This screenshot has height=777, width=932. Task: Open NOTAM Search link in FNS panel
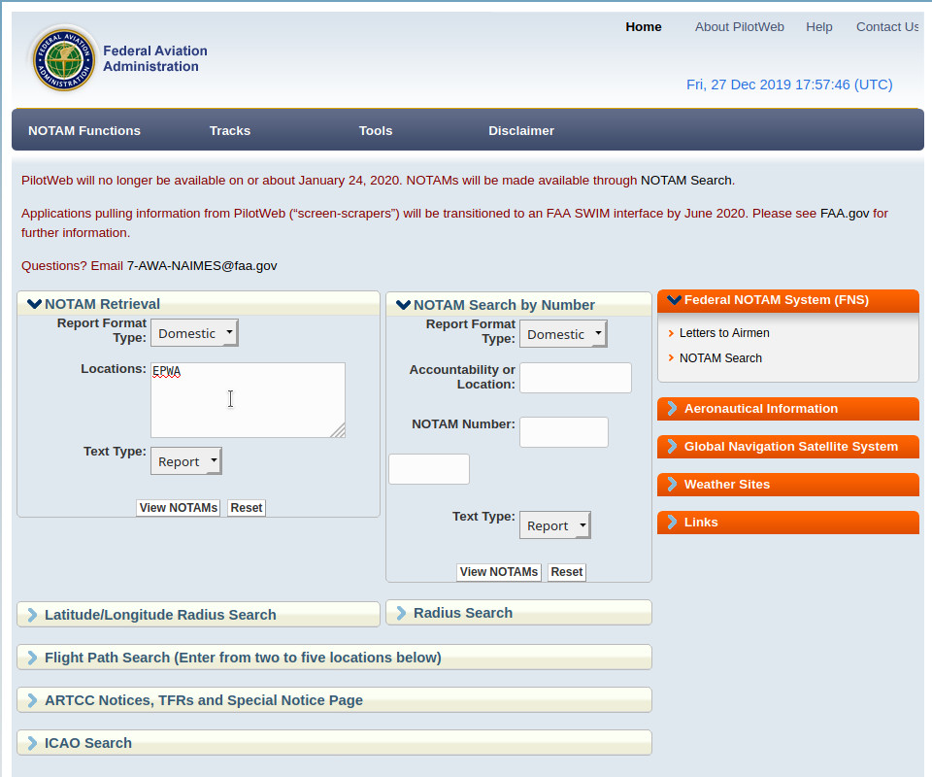(720, 357)
